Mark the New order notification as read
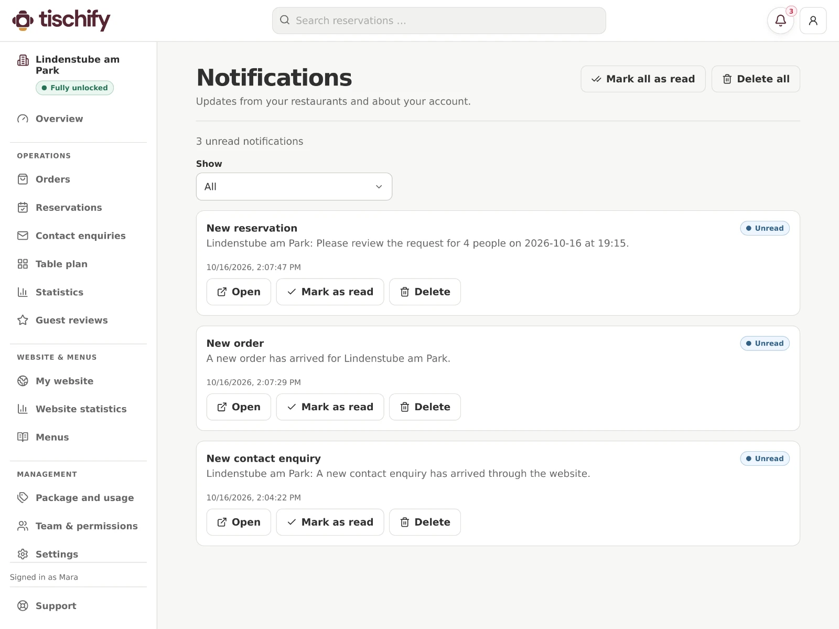 (x=330, y=407)
